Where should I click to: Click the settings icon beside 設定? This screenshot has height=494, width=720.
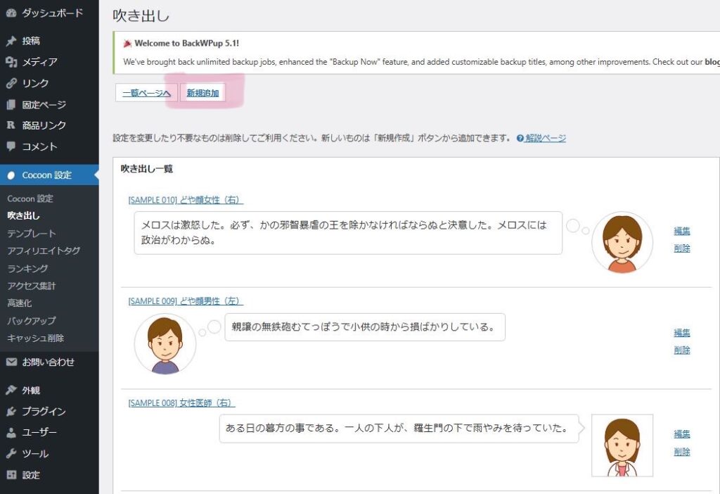coord(11,475)
